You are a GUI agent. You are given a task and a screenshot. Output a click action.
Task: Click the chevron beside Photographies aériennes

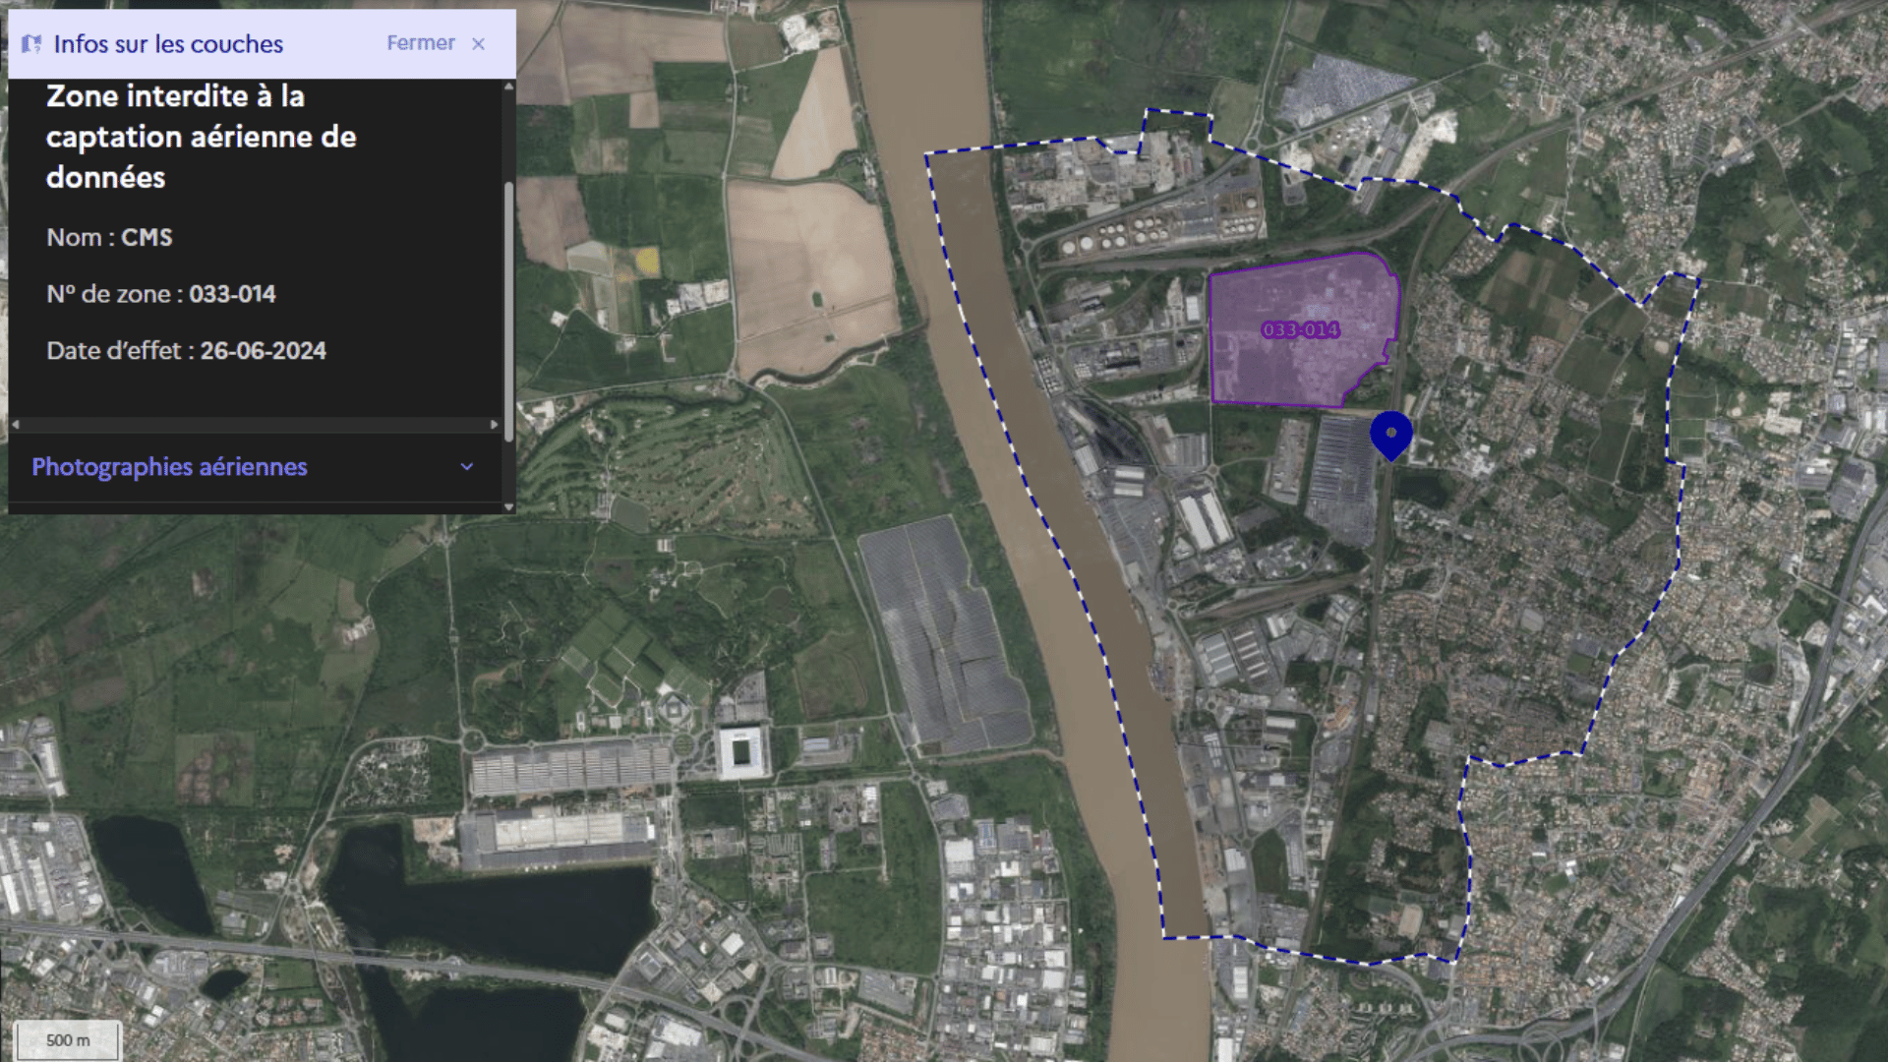coord(467,467)
